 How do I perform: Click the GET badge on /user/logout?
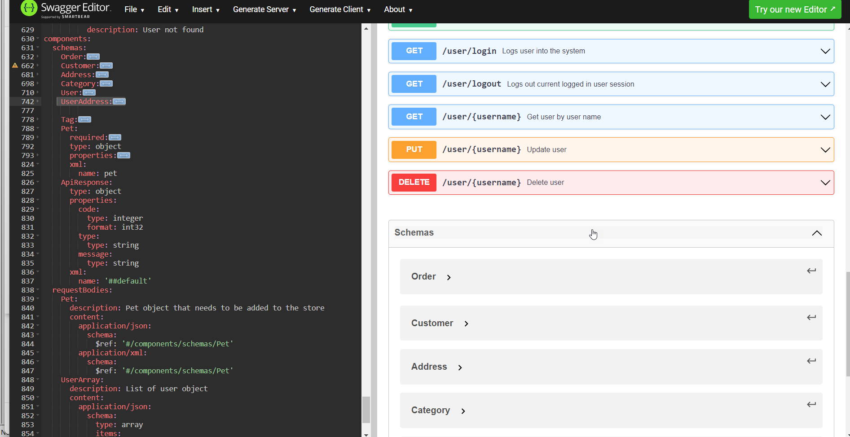pyautogui.click(x=413, y=84)
